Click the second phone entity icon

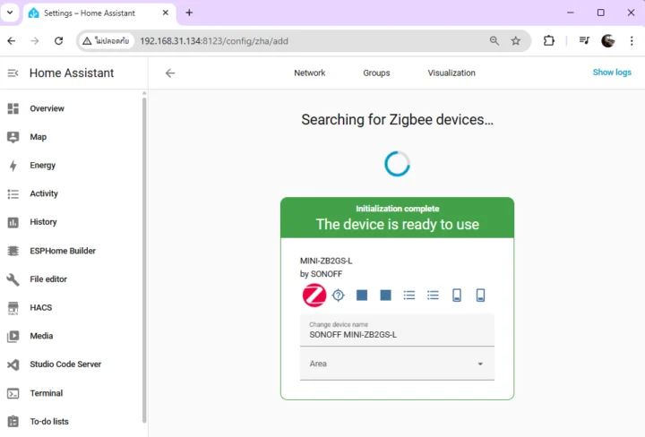pos(480,296)
